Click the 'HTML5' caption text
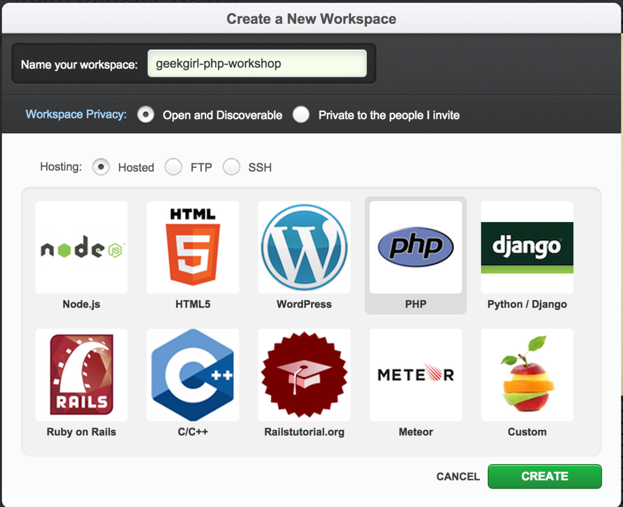The image size is (623, 507). tap(193, 304)
